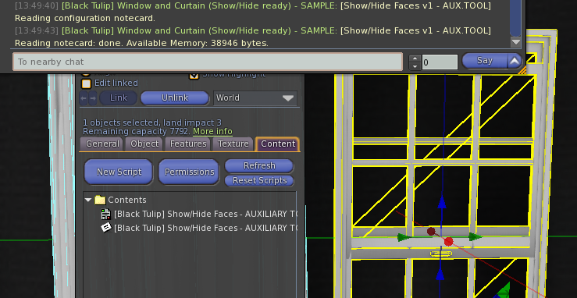The width and height of the screenshot is (577, 298).
Task: Decrease the chat channel number with down stepper
Action: click(x=415, y=66)
